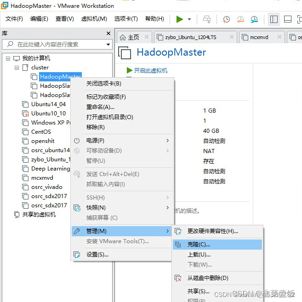Select CentOS VM in the library
302x302 pixels.
tap(41, 132)
